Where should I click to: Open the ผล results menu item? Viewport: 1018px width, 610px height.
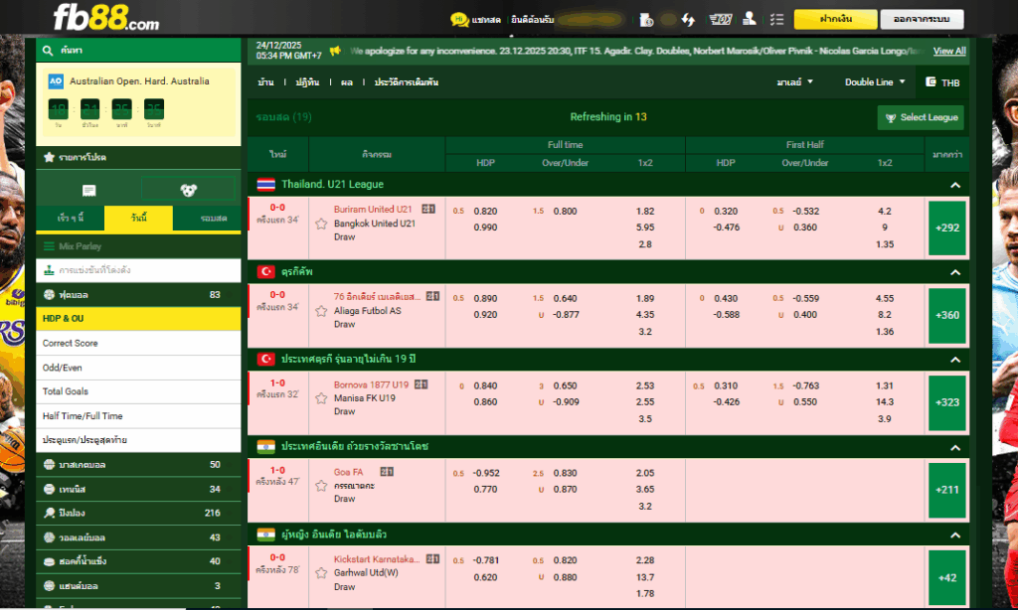[347, 82]
